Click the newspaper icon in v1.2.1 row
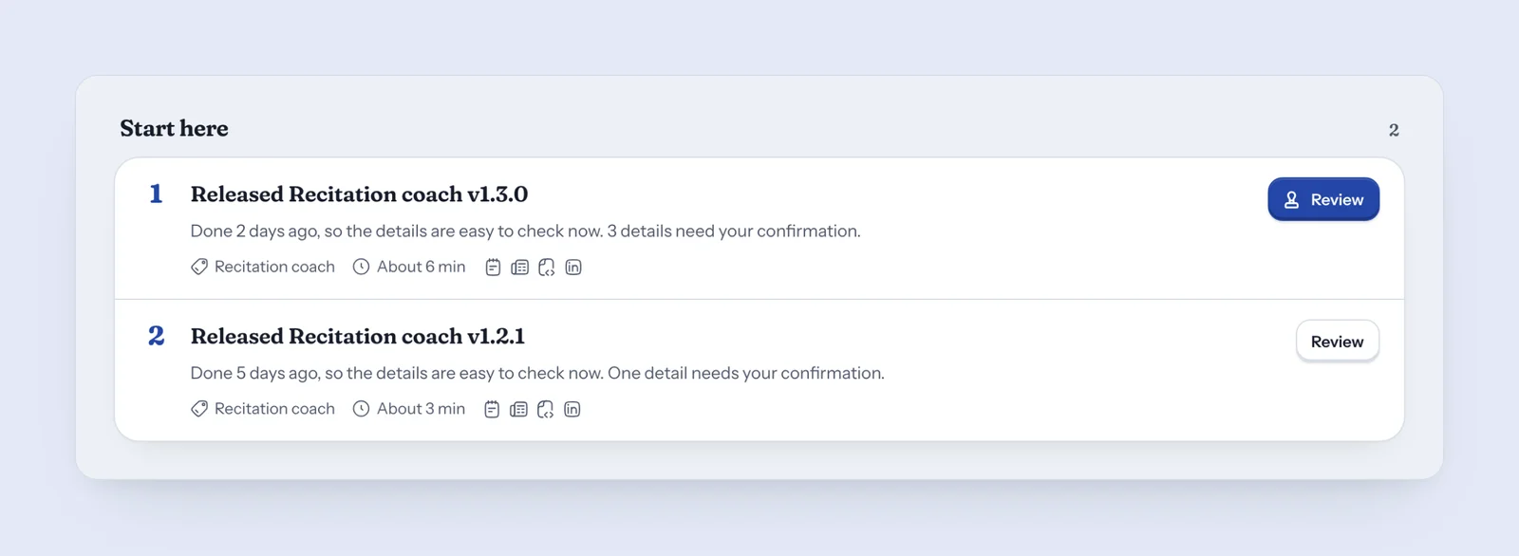Viewport: 1519px width, 556px height. coord(518,410)
